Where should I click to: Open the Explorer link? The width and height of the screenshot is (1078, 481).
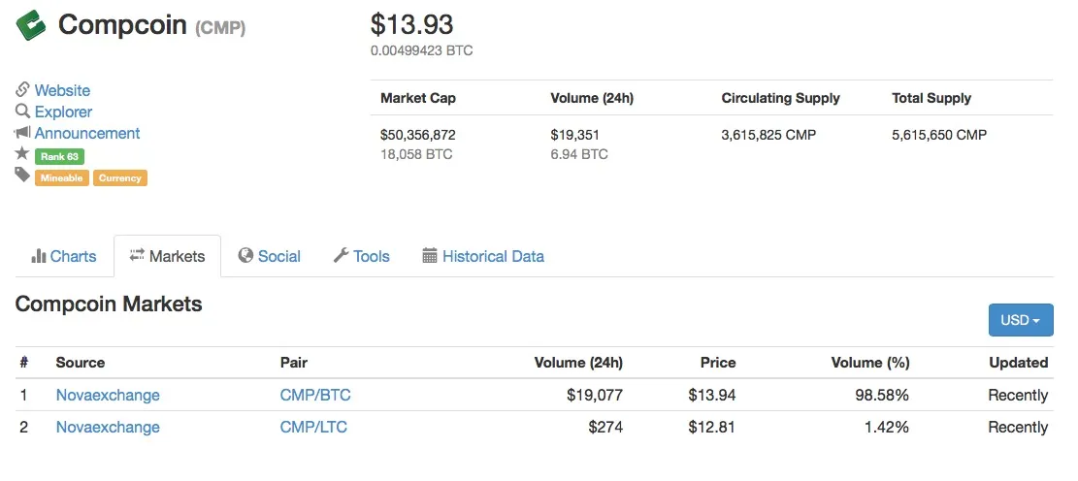click(x=63, y=112)
